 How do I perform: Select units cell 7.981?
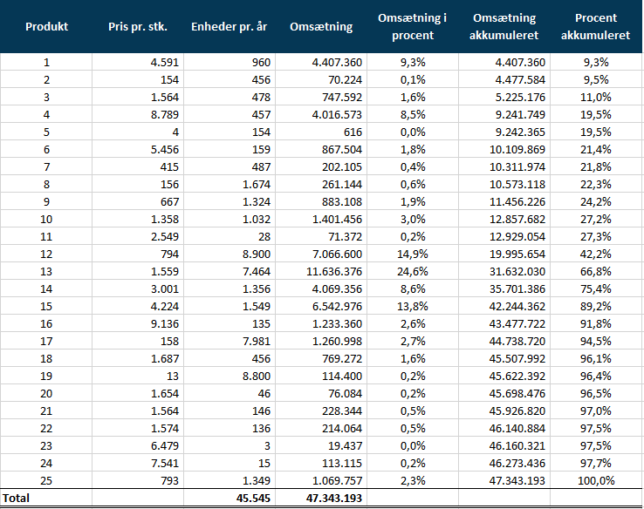point(257,342)
